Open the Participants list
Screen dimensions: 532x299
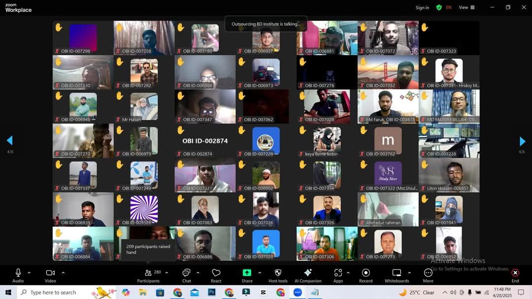[x=148, y=275]
